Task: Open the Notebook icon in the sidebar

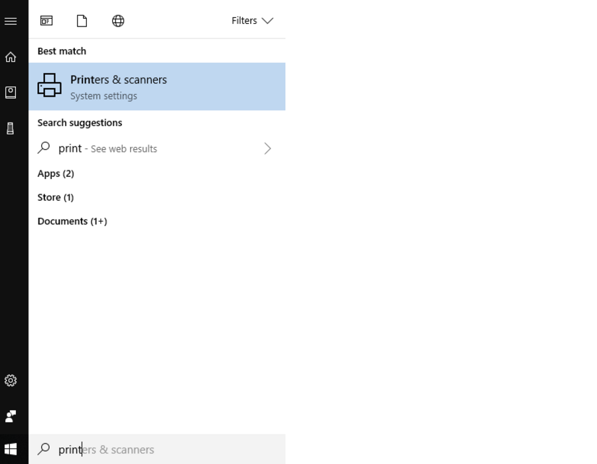Action: pyautogui.click(x=11, y=92)
